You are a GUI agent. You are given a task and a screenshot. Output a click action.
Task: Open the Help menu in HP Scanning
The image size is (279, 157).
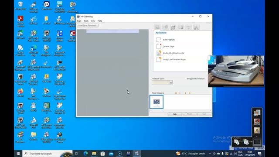tap(100, 21)
